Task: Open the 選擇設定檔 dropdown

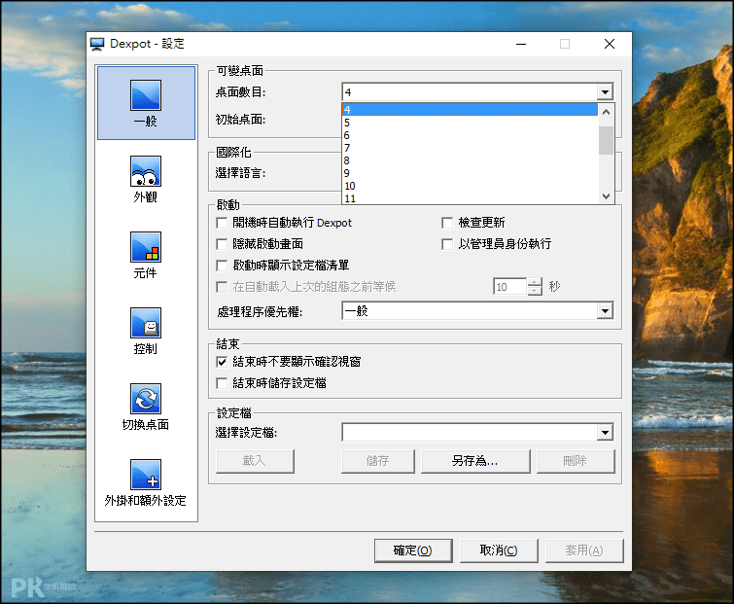Action: click(x=606, y=432)
